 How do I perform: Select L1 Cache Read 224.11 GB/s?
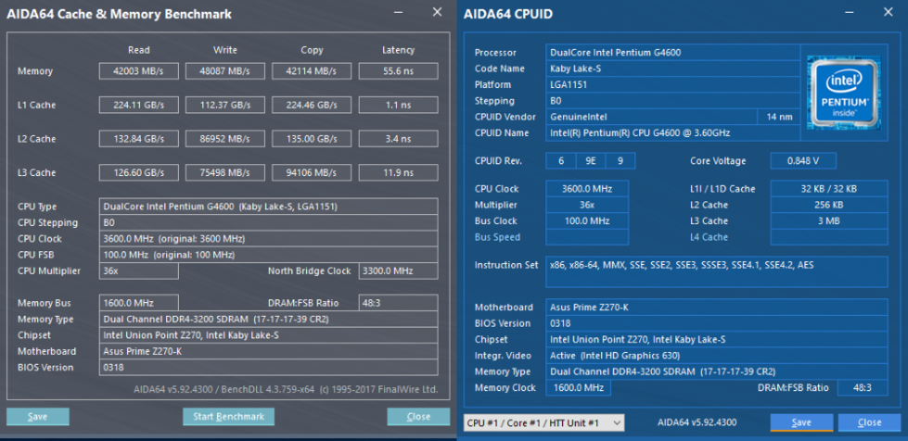coord(138,105)
